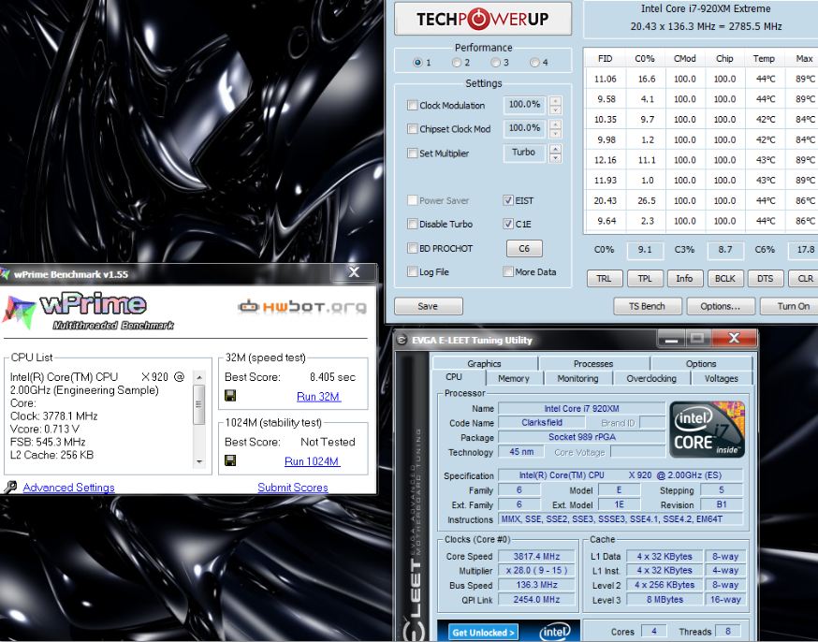Switch to the Processes tab
Screen dimensions: 818x642
[x=593, y=363]
